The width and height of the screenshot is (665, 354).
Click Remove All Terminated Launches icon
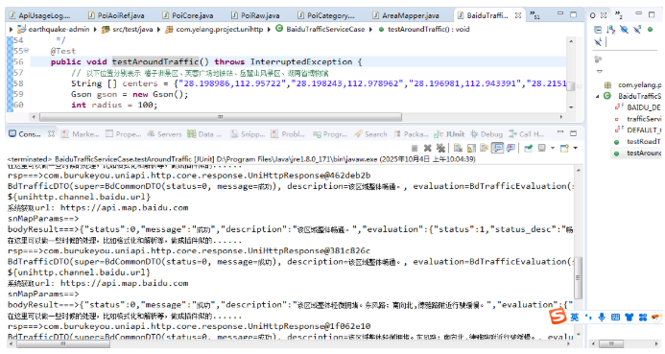click(x=440, y=148)
